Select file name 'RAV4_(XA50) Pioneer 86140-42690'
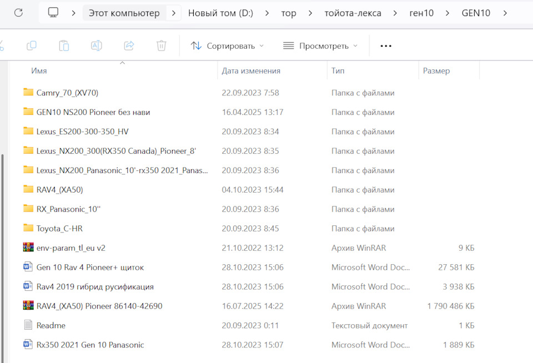 (99, 306)
